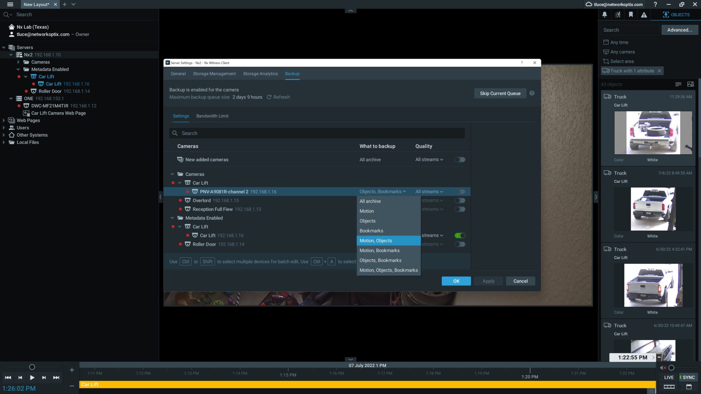Screen dimensions: 701x394
Task: Open the motion detection tab icon
Action: (617, 14)
